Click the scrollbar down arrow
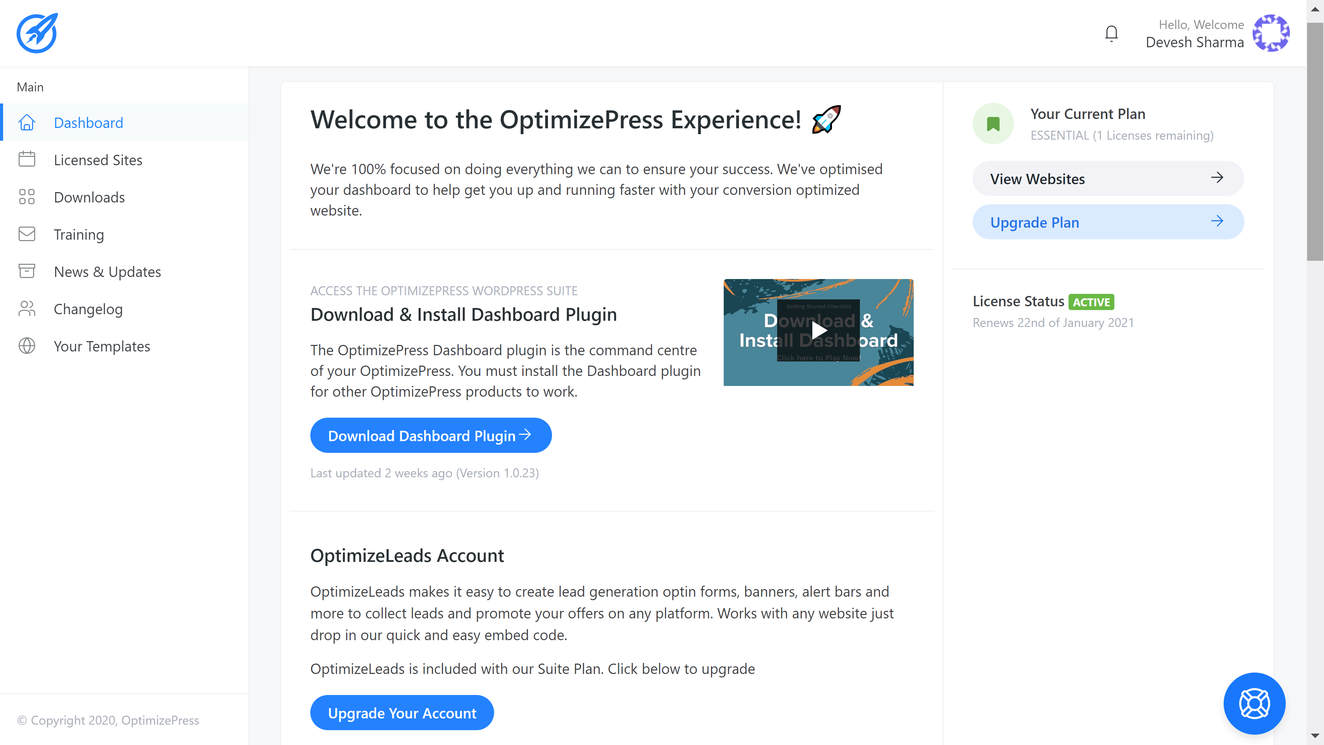Viewport: 1324px width, 745px height. [x=1315, y=736]
